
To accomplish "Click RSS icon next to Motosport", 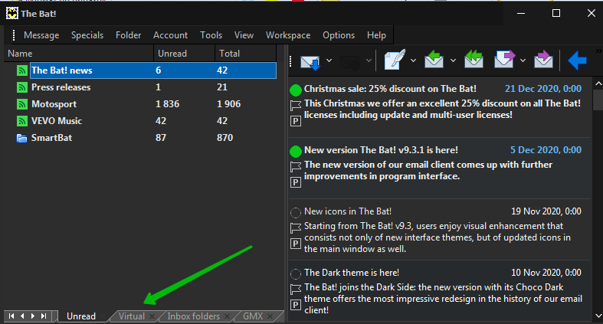I will click(x=22, y=104).
